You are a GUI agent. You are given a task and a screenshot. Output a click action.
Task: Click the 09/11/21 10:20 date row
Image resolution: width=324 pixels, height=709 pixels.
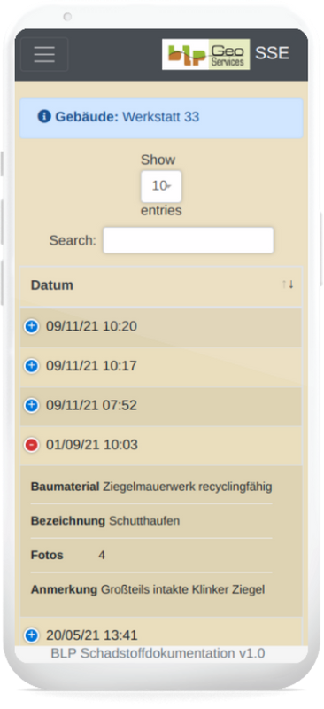161,326
